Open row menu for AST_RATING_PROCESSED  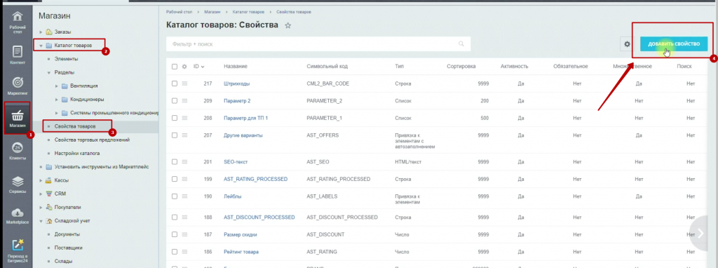(x=185, y=179)
